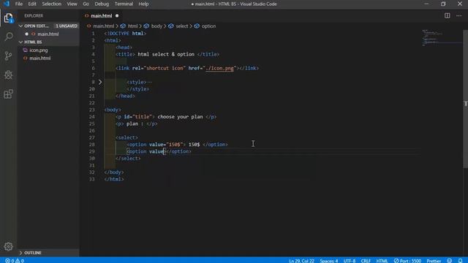Open the Help menu
Image resolution: width=468 pixels, height=263 pixels.
click(x=143, y=4)
